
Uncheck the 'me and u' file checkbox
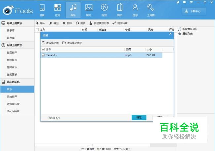[43, 55]
